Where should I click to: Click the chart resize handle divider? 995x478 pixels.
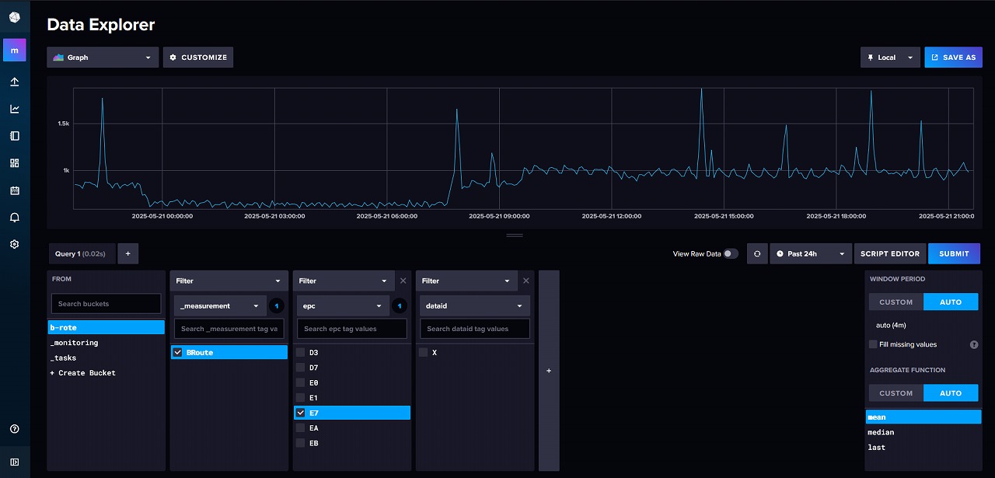[515, 235]
